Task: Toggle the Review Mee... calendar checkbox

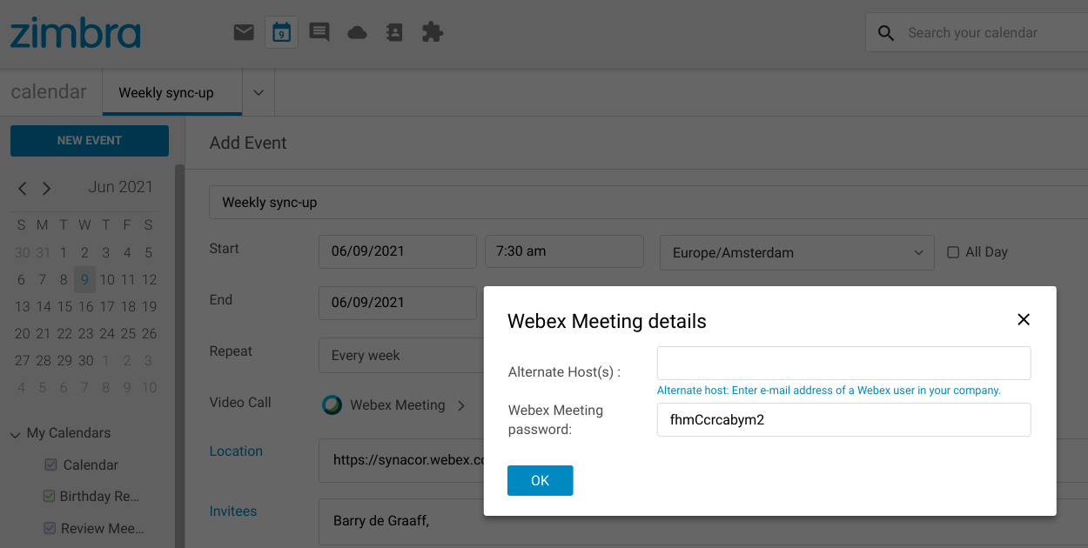Action: [x=50, y=528]
